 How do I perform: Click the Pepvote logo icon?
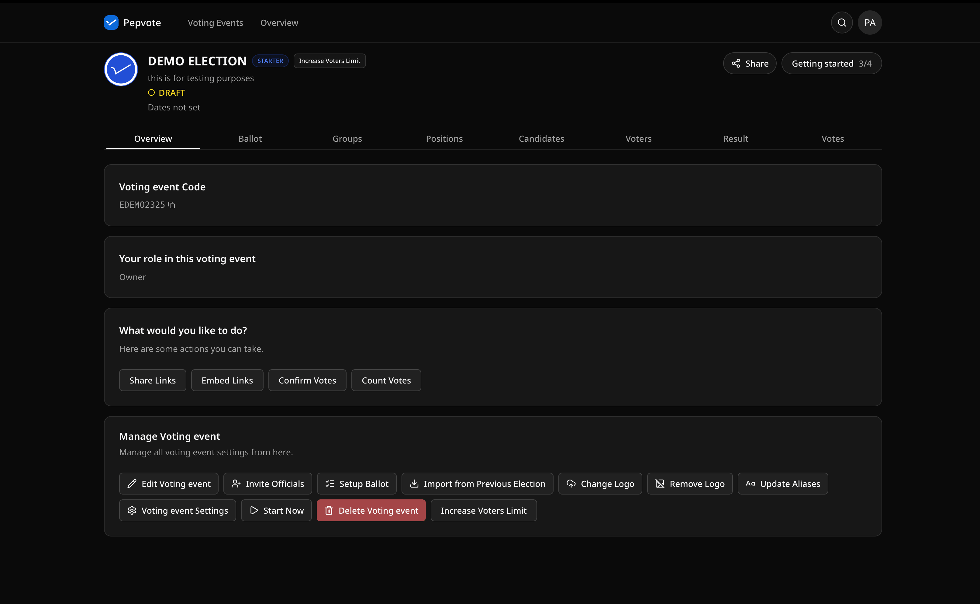point(111,23)
